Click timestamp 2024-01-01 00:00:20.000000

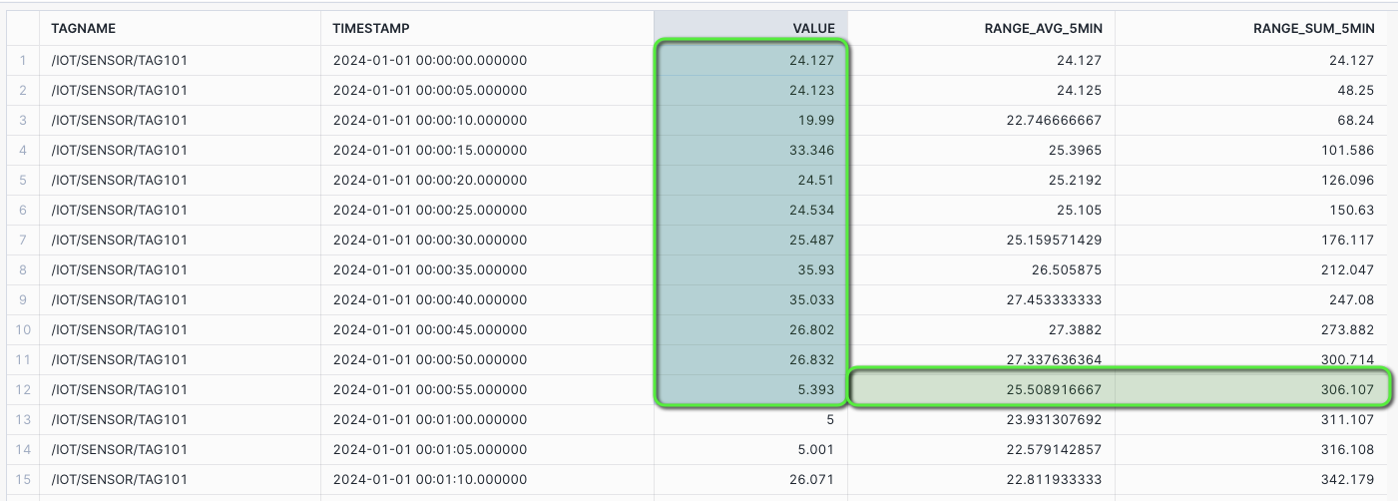pyautogui.click(x=430, y=180)
